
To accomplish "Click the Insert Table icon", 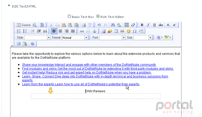I will (116, 31).
